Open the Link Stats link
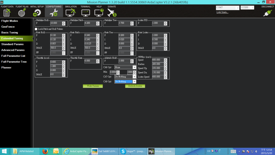275x155 pixels. coord(222,12)
